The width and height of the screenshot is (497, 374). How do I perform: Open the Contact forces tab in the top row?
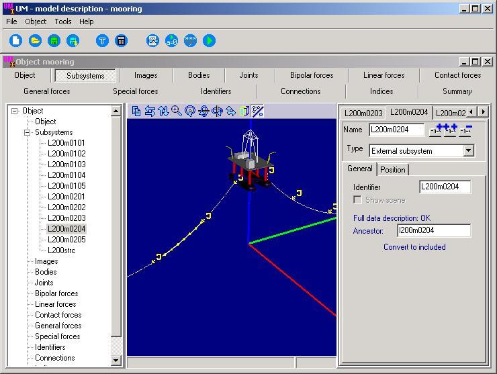click(457, 75)
